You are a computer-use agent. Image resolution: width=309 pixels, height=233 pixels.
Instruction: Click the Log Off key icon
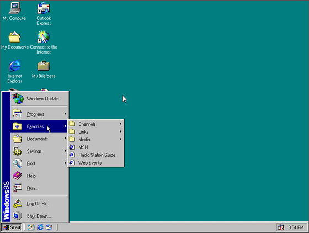(17, 203)
